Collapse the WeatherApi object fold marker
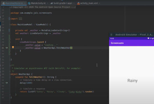This screenshot has height=104, width=154. tap(10, 74)
